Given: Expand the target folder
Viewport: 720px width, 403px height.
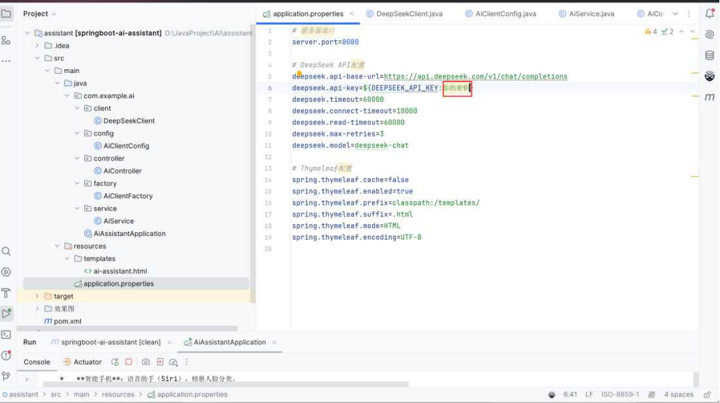Looking at the screenshot, I should (x=37, y=296).
